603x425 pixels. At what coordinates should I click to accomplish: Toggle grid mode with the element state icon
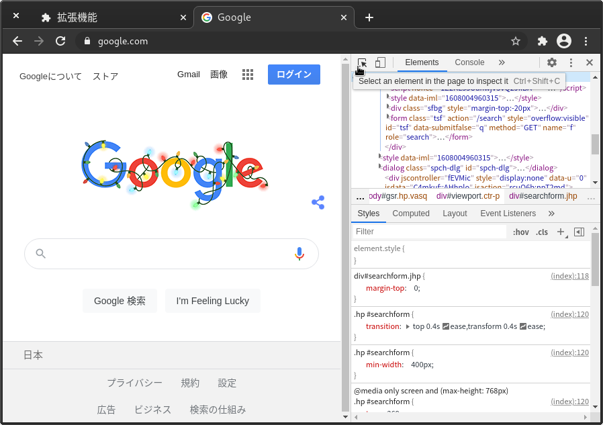point(579,232)
